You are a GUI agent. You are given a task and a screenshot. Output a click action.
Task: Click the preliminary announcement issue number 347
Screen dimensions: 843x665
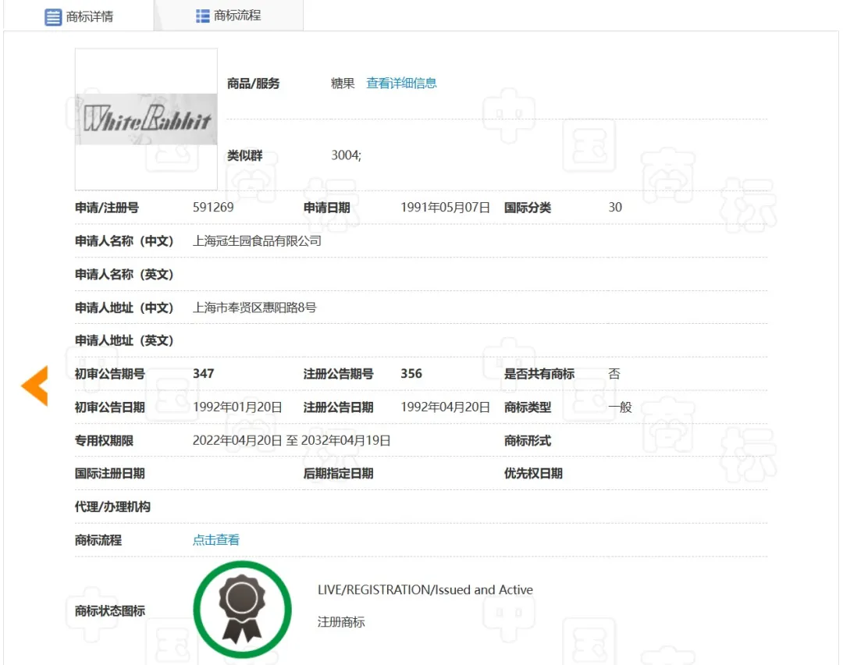(203, 374)
